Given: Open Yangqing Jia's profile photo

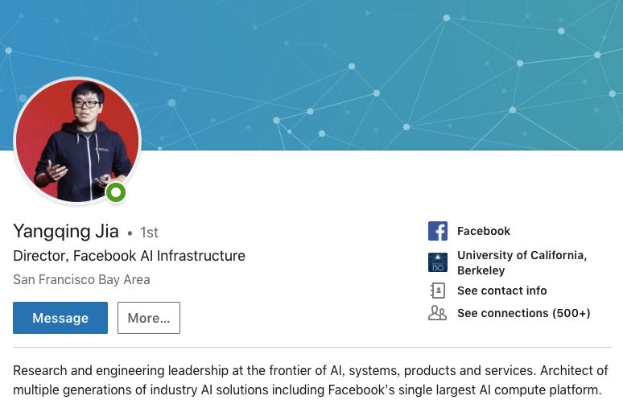Looking at the screenshot, I should pyautogui.click(x=77, y=141).
